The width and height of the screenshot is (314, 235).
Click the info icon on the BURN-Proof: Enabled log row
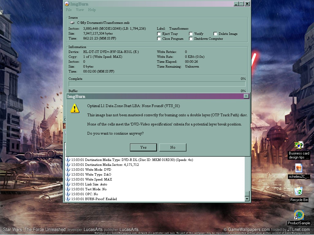click(x=68, y=199)
